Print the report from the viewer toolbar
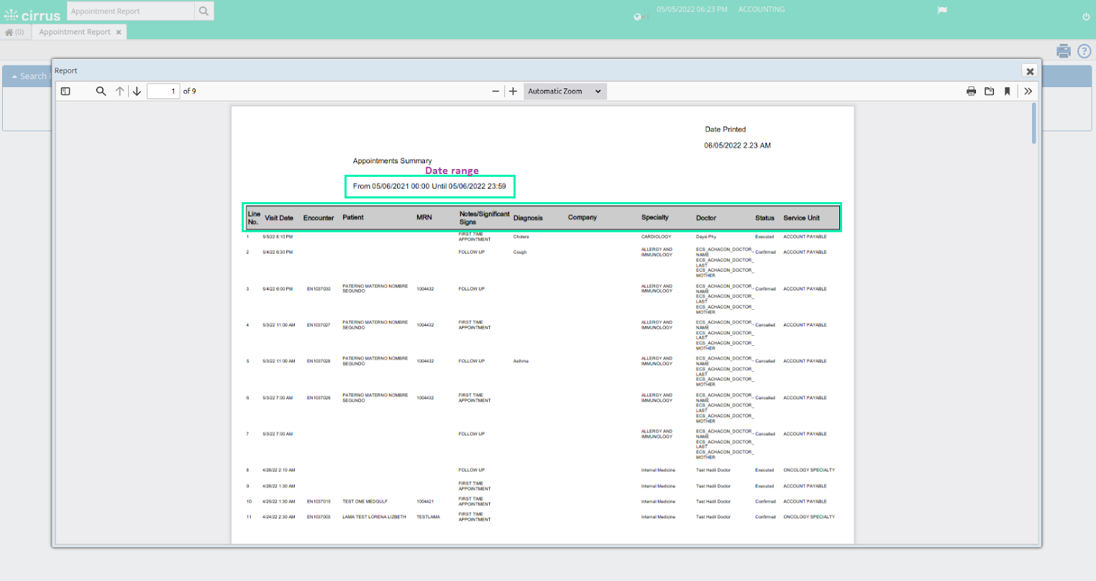Image resolution: width=1096 pixels, height=581 pixels. (971, 91)
